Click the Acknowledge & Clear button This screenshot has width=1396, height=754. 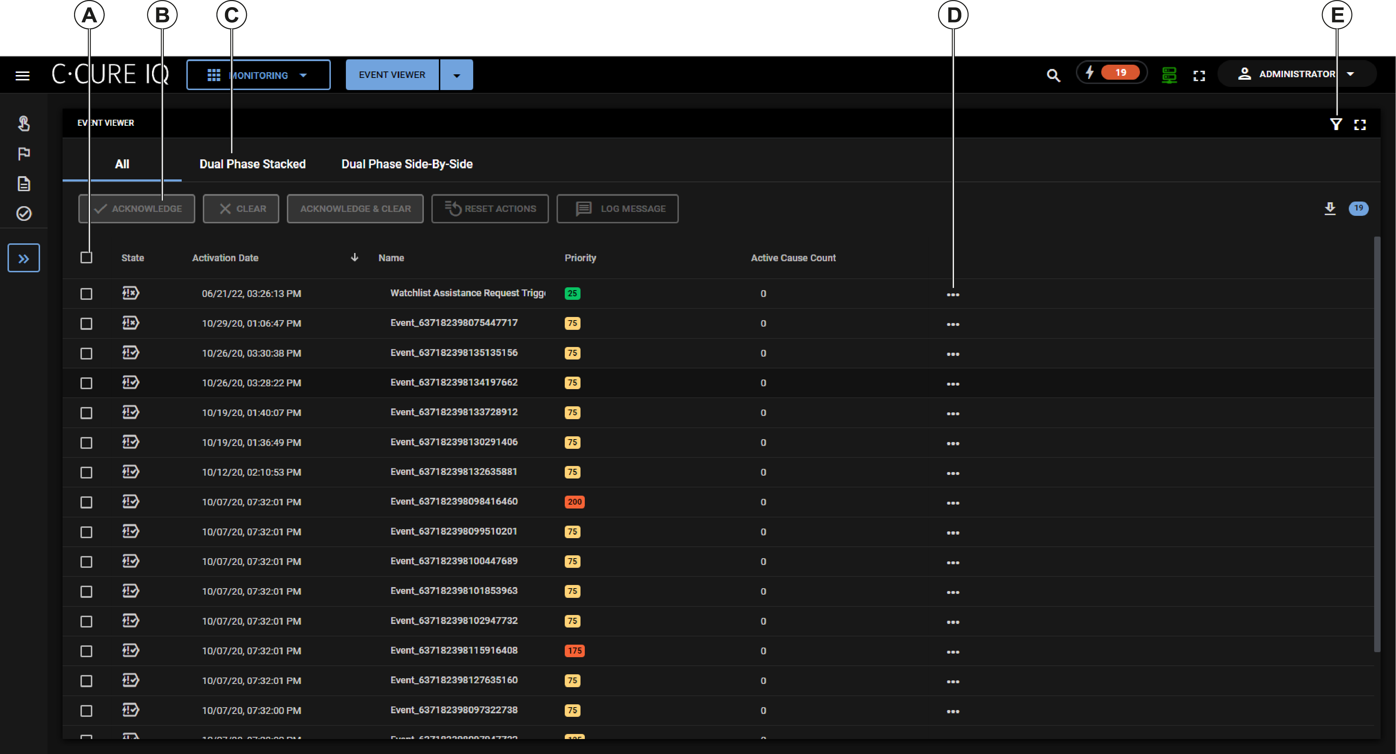pyautogui.click(x=355, y=209)
